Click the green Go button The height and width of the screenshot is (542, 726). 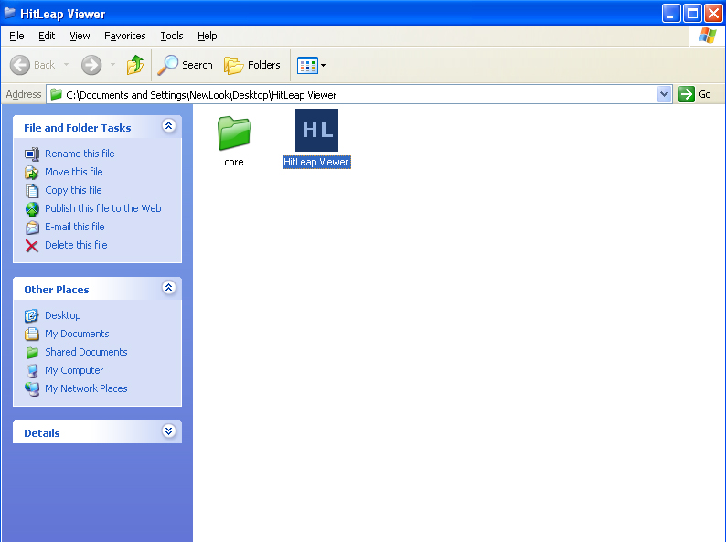[x=695, y=94]
